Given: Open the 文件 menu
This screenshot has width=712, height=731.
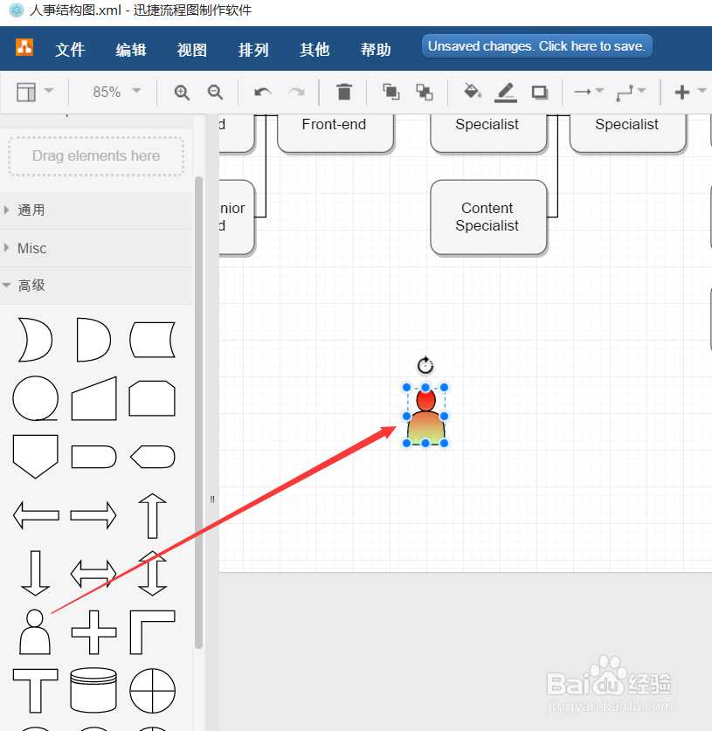Looking at the screenshot, I should point(70,50).
